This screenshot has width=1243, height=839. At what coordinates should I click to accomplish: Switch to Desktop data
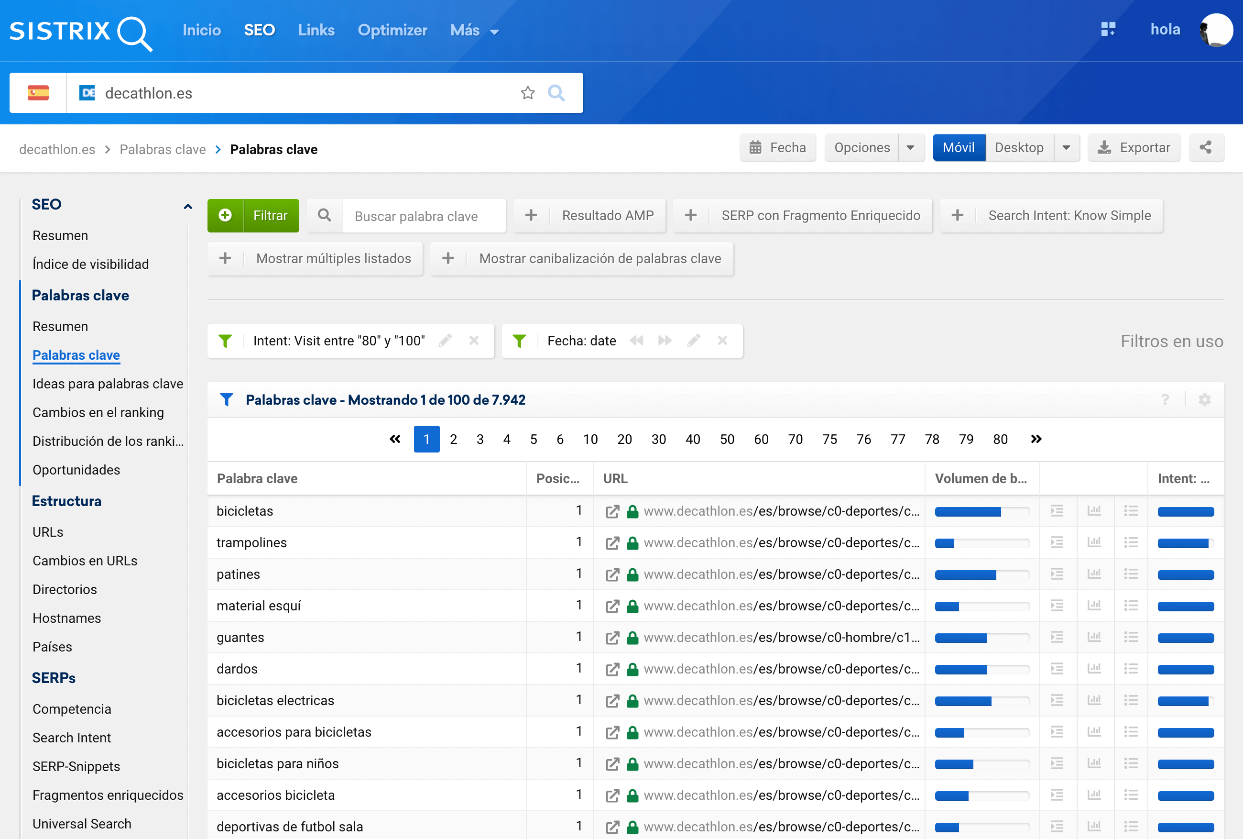[x=1019, y=148]
